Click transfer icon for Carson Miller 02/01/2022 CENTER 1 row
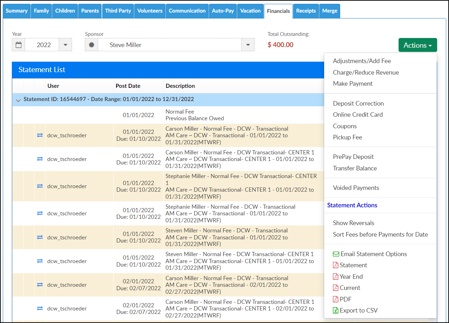The width and height of the screenshot is (449, 323). tap(40, 308)
